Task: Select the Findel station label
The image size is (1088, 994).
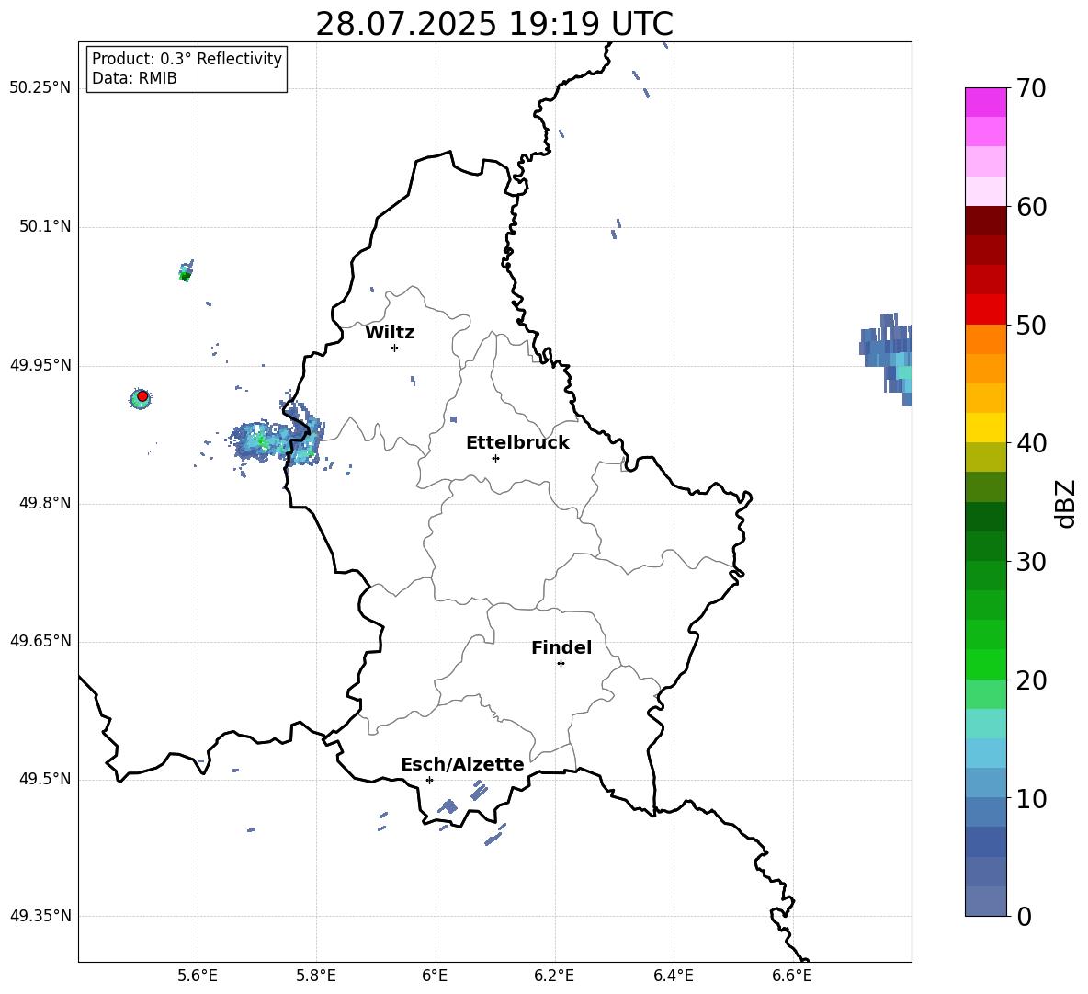Action: (x=561, y=647)
